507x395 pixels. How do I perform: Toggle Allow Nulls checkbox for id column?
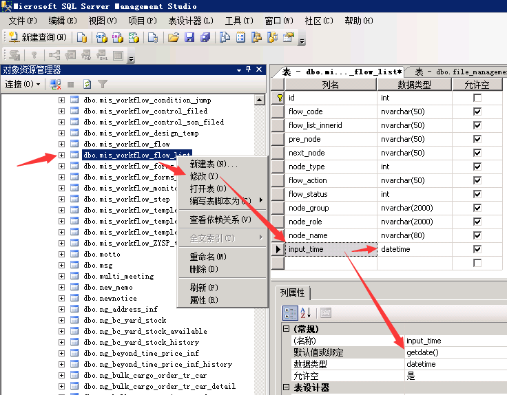(x=477, y=98)
